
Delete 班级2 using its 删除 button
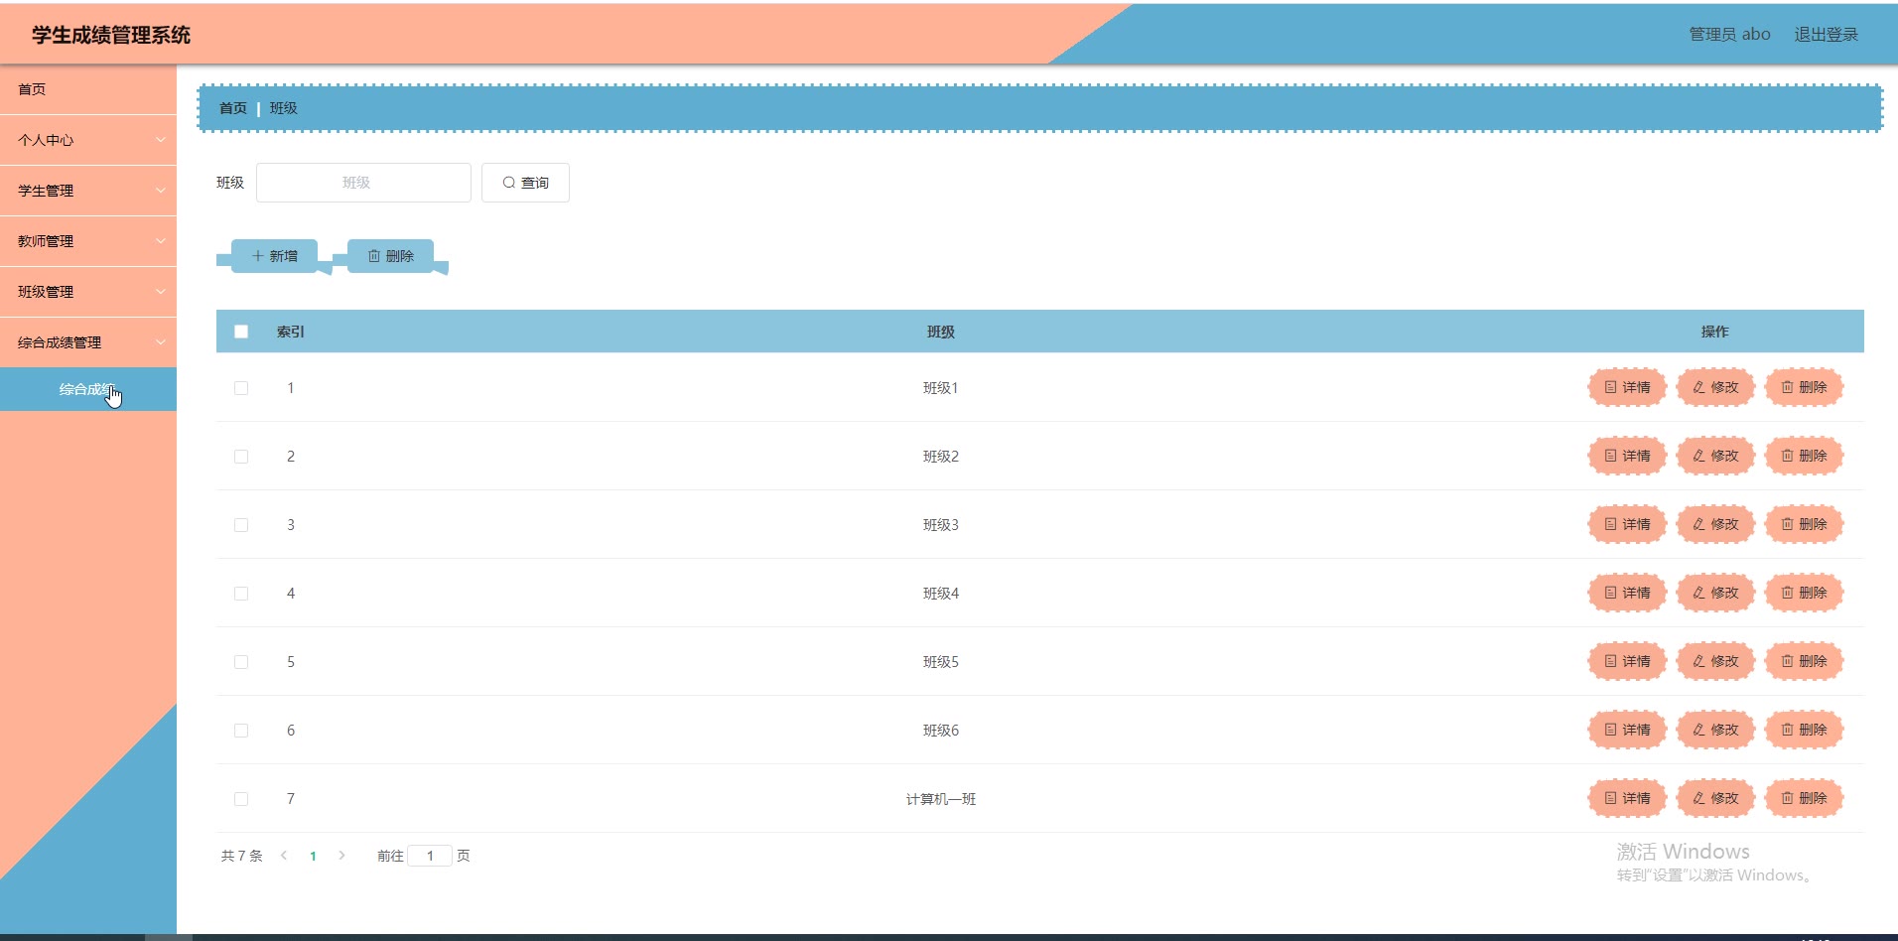[1804, 456]
